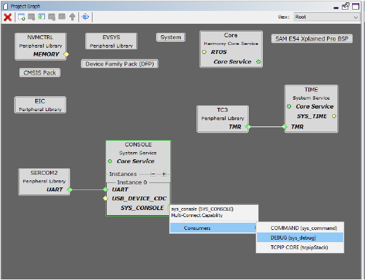Image resolution: width=365 pixels, height=280 pixels.
Task: Expand the Consumers submenu
Action: (x=213, y=228)
